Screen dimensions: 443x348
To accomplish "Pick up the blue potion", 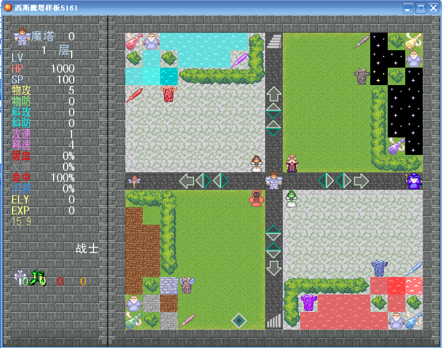I will [413, 321].
